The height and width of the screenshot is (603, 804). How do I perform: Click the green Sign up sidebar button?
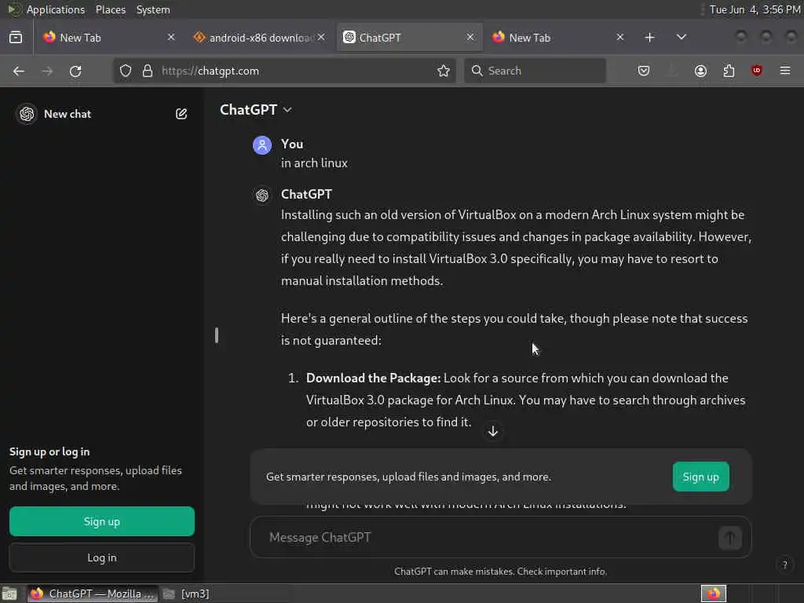point(101,521)
